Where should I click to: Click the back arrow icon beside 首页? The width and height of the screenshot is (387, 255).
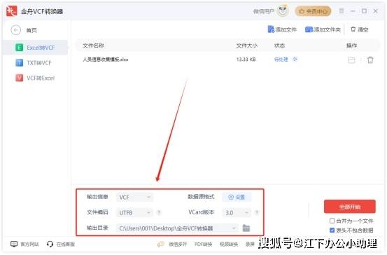tap(16, 30)
